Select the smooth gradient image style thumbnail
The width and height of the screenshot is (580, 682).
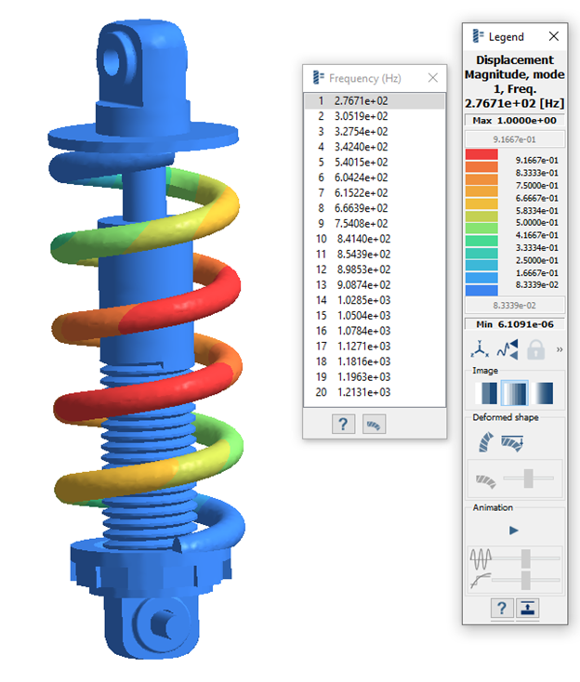543,393
